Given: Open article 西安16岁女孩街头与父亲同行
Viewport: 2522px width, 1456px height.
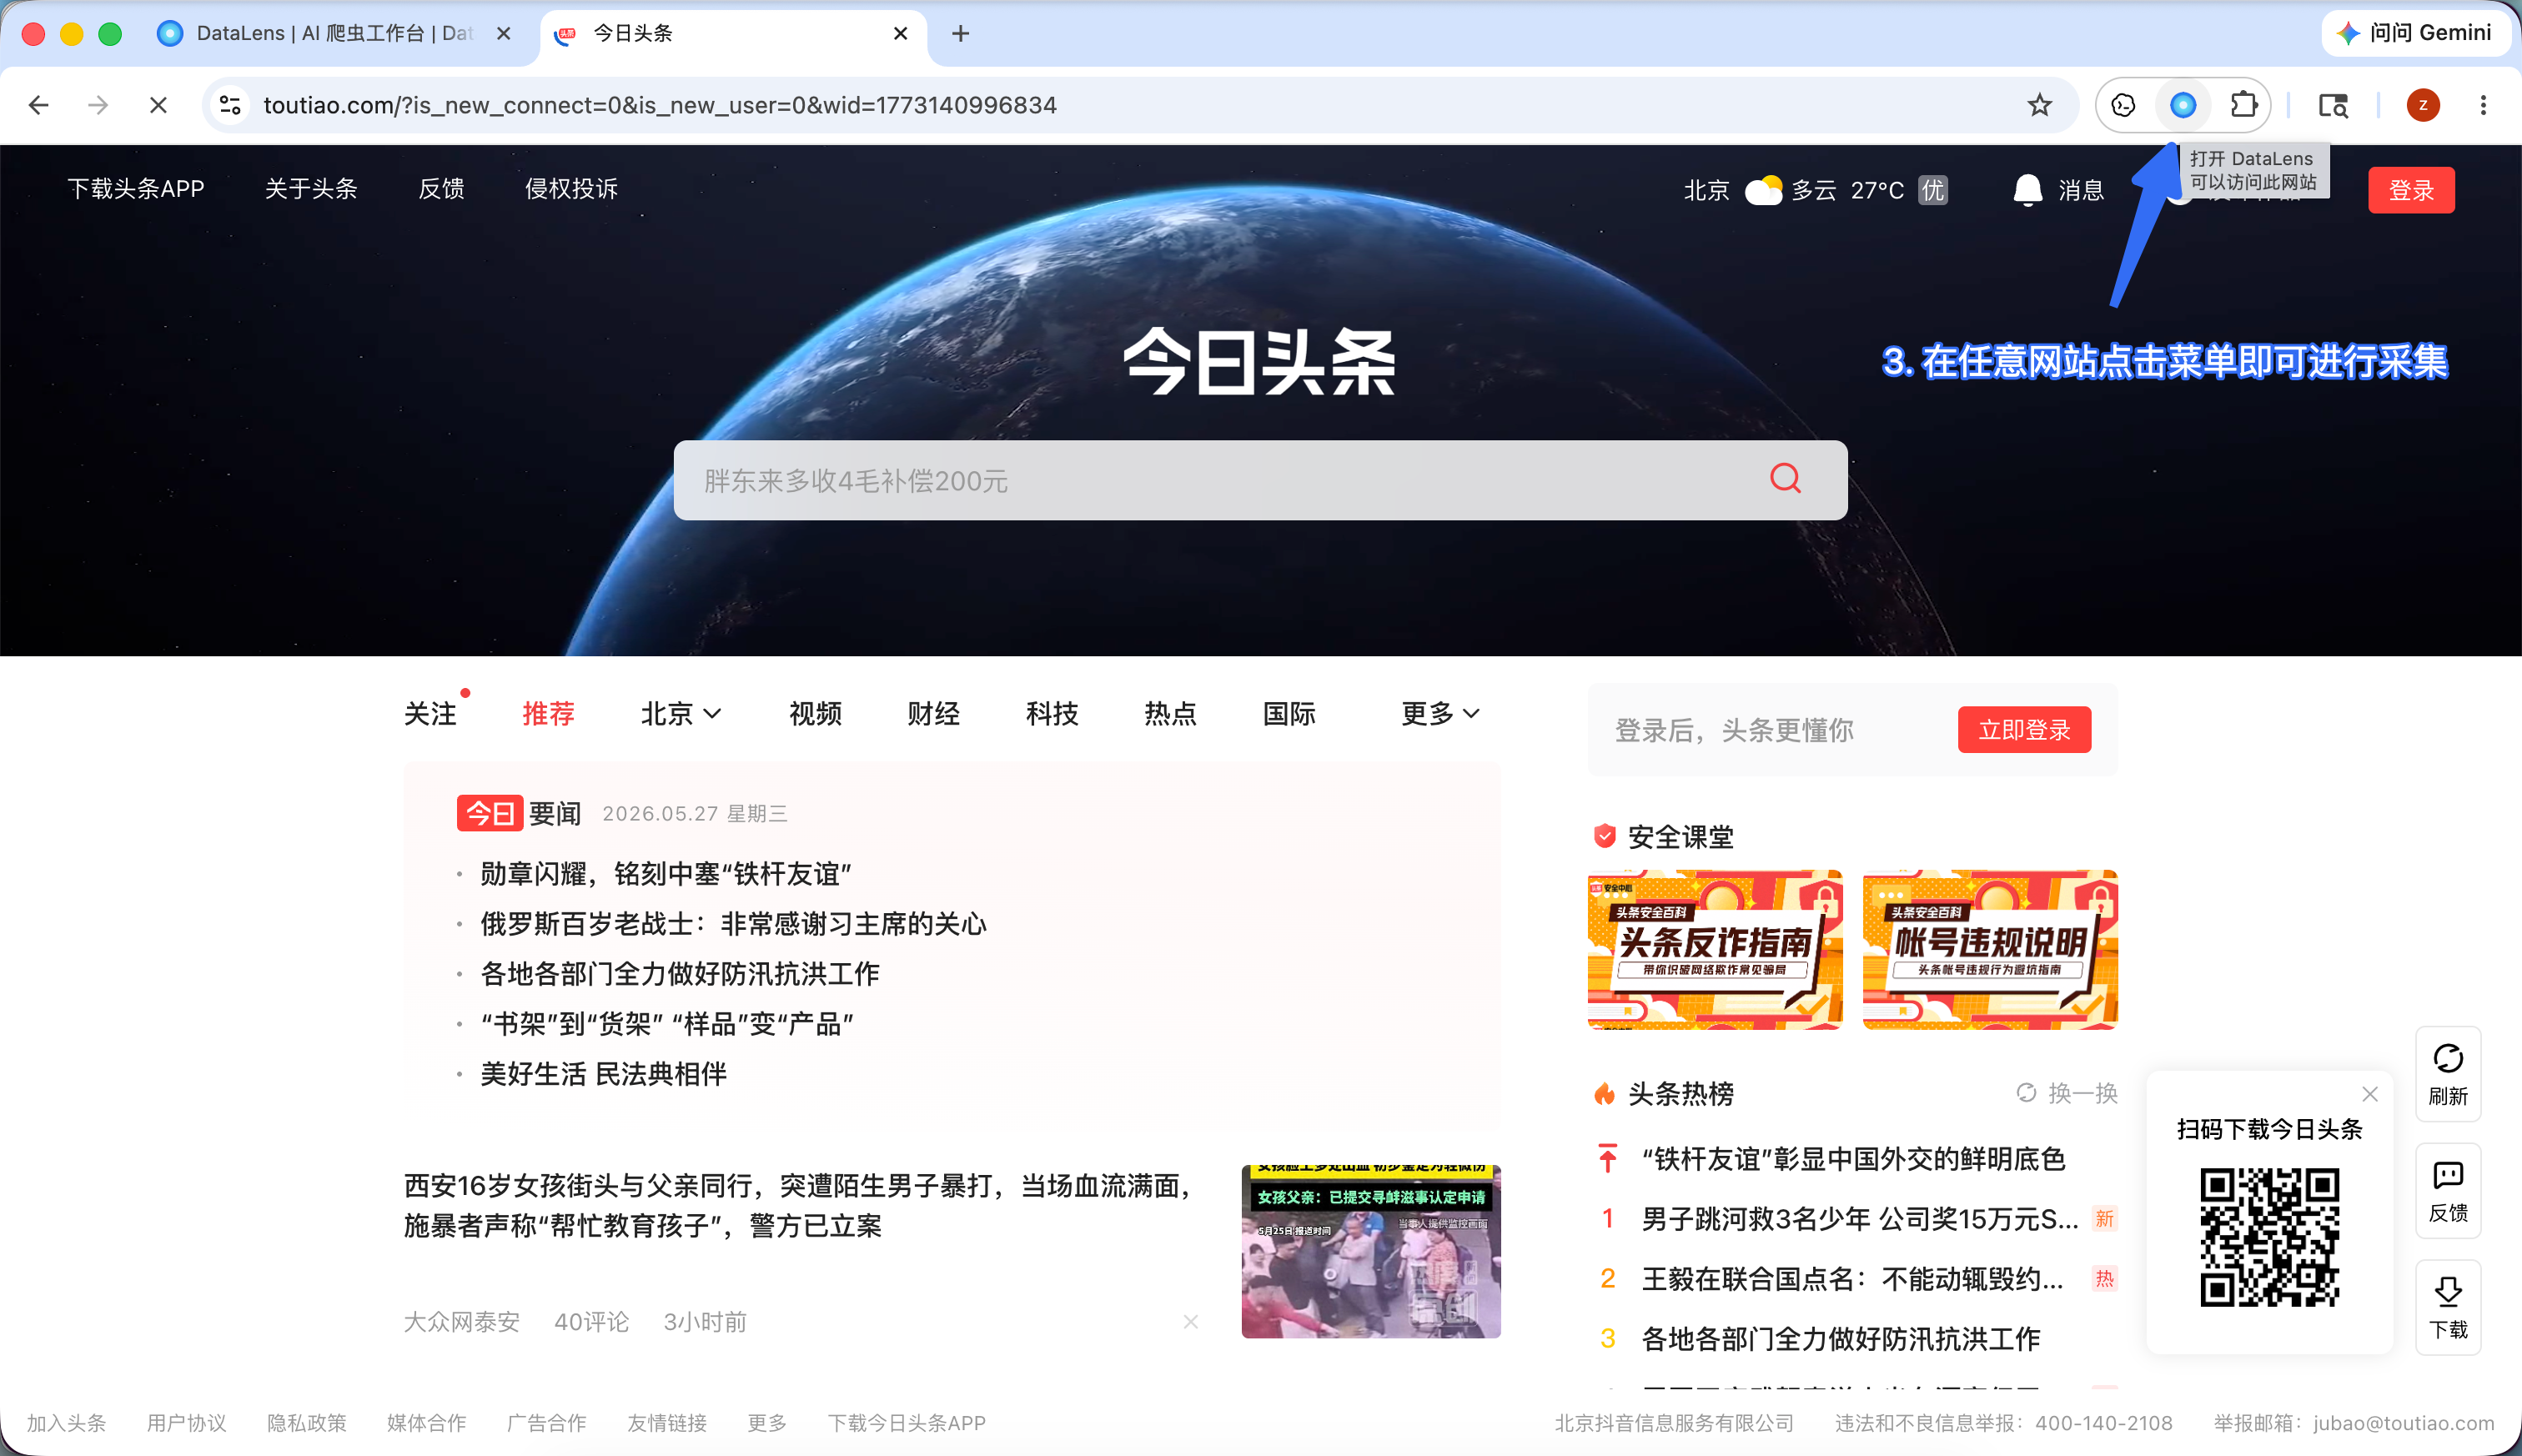Looking at the screenshot, I should (800, 1206).
